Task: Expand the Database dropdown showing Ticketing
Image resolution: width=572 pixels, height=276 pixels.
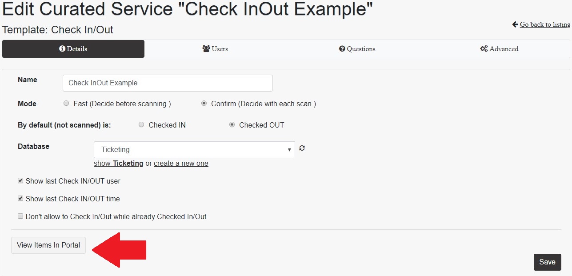Action: (x=194, y=150)
